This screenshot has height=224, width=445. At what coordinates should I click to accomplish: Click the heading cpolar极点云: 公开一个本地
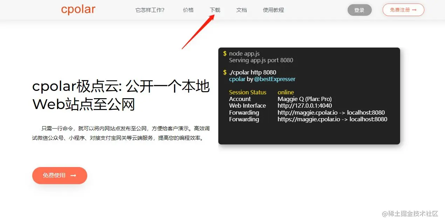[121, 87]
